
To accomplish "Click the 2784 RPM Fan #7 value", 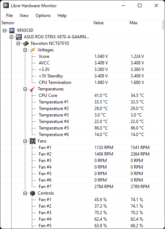I will coord(104,187).
